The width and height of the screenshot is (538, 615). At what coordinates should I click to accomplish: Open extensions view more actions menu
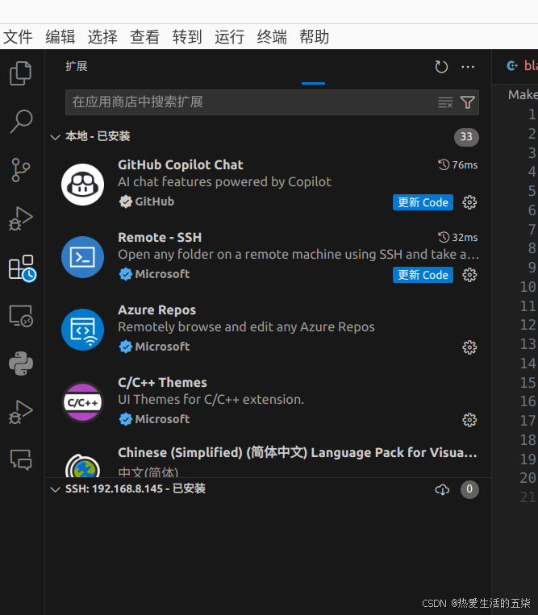(x=468, y=67)
